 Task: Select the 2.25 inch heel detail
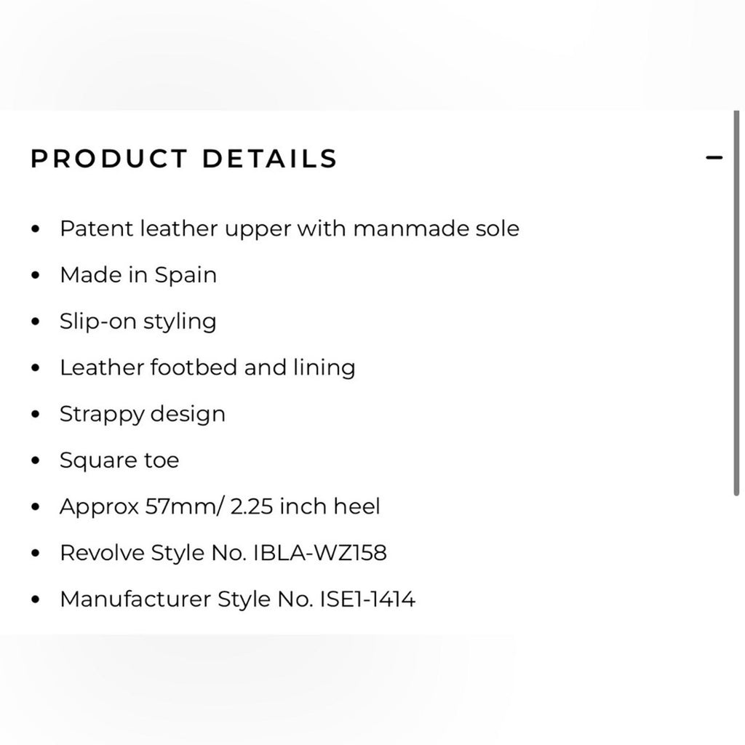220,506
